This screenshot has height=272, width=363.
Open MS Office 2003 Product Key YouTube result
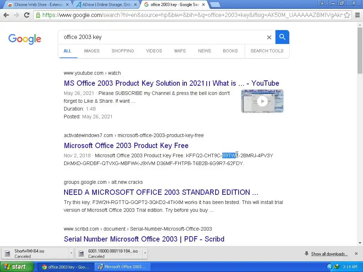(172, 83)
